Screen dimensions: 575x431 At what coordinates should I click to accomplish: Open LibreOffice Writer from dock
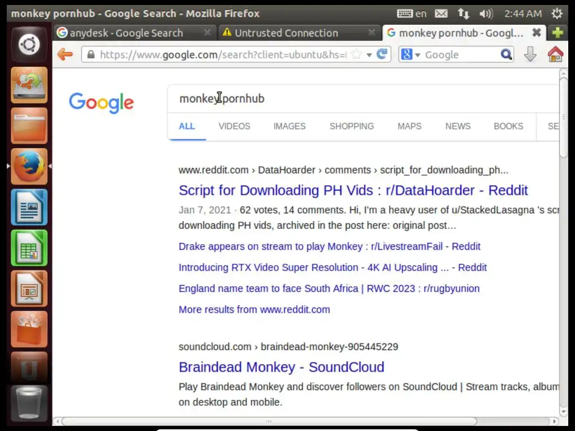[x=29, y=207]
